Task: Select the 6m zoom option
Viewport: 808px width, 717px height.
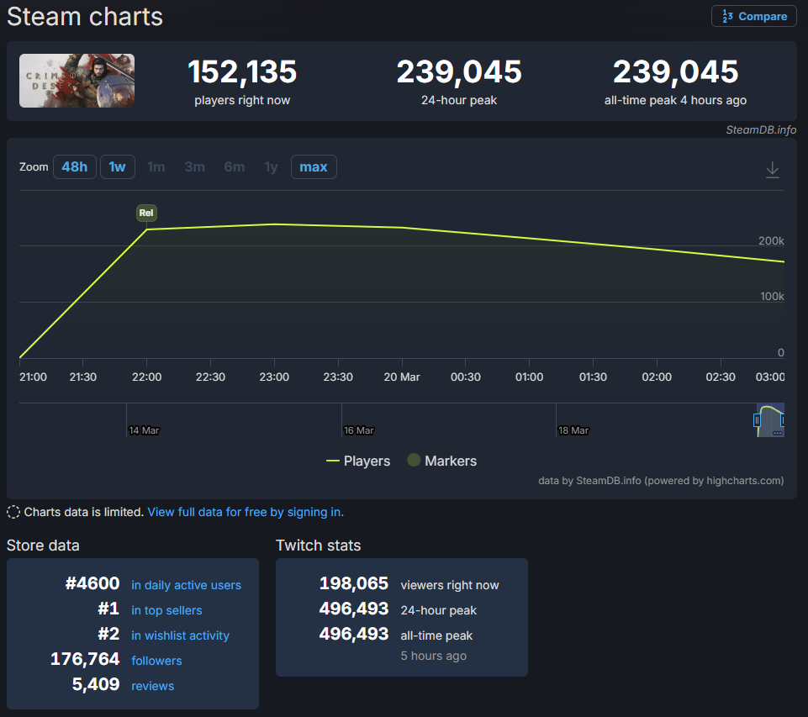Action: click(235, 167)
